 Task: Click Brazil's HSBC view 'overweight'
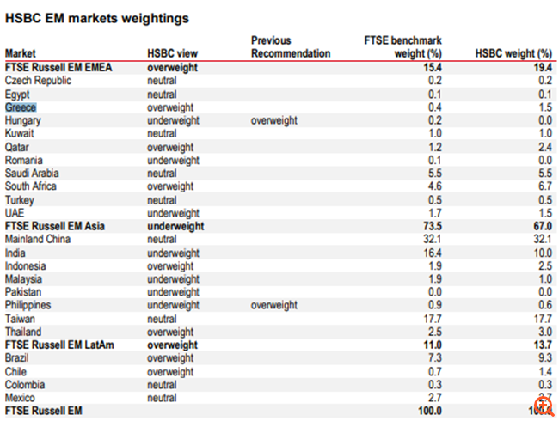pos(170,357)
